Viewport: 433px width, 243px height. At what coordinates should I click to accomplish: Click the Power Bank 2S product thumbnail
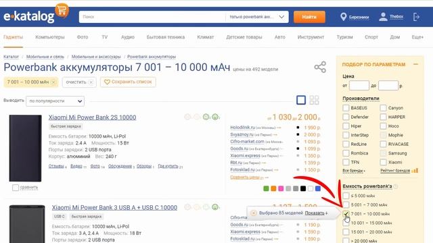point(25,148)
